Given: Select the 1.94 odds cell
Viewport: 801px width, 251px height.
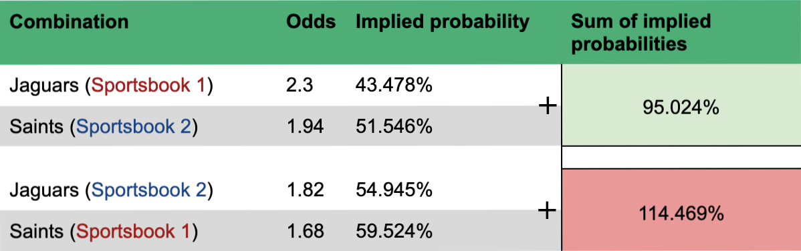Looking at the screenshot, I should 305,127.
